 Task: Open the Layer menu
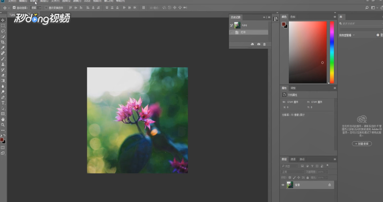[44, 1]
